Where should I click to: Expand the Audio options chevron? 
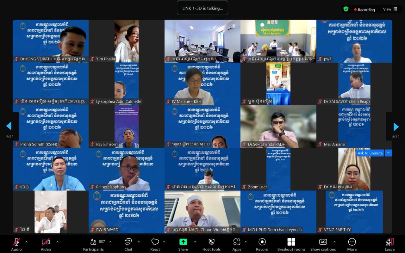[x=27, y=242]
